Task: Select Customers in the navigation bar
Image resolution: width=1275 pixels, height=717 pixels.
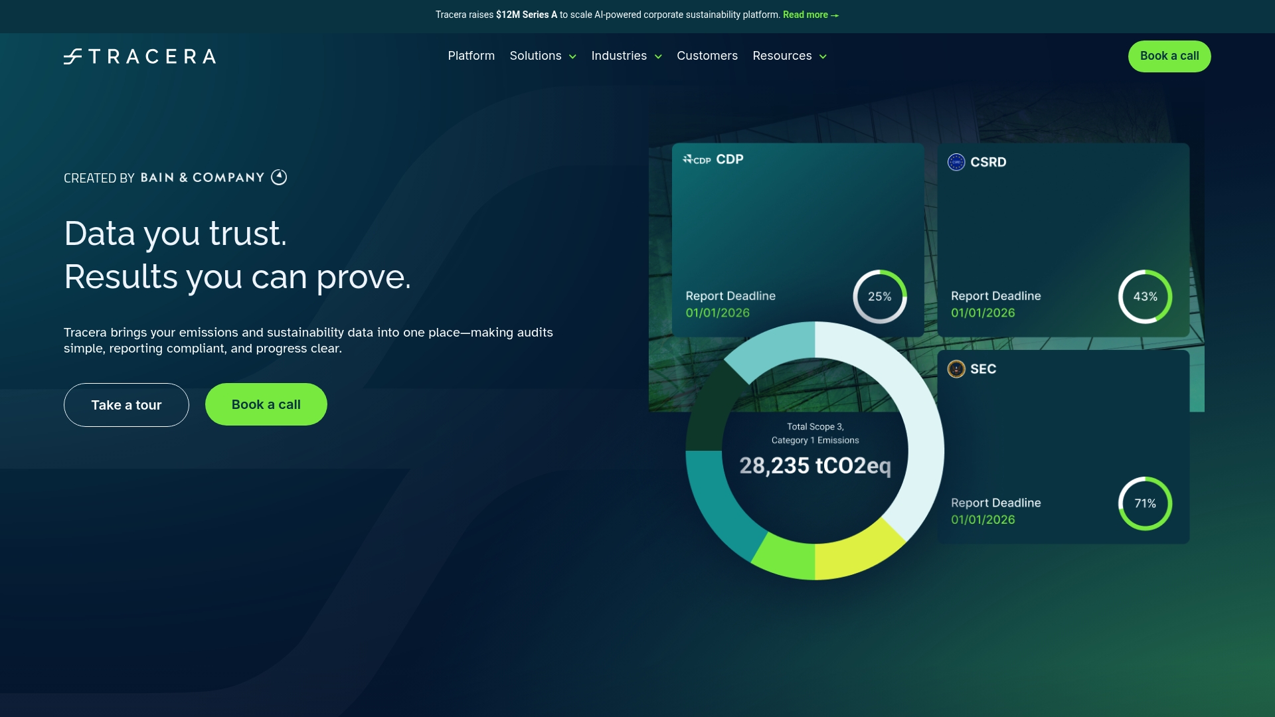Action: (x=707, y=56)
